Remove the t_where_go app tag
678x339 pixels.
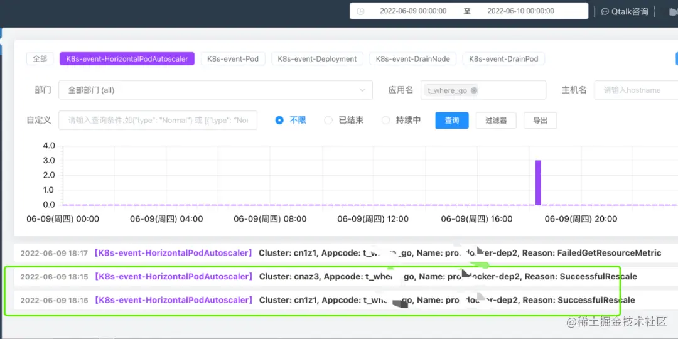(474, 90)
